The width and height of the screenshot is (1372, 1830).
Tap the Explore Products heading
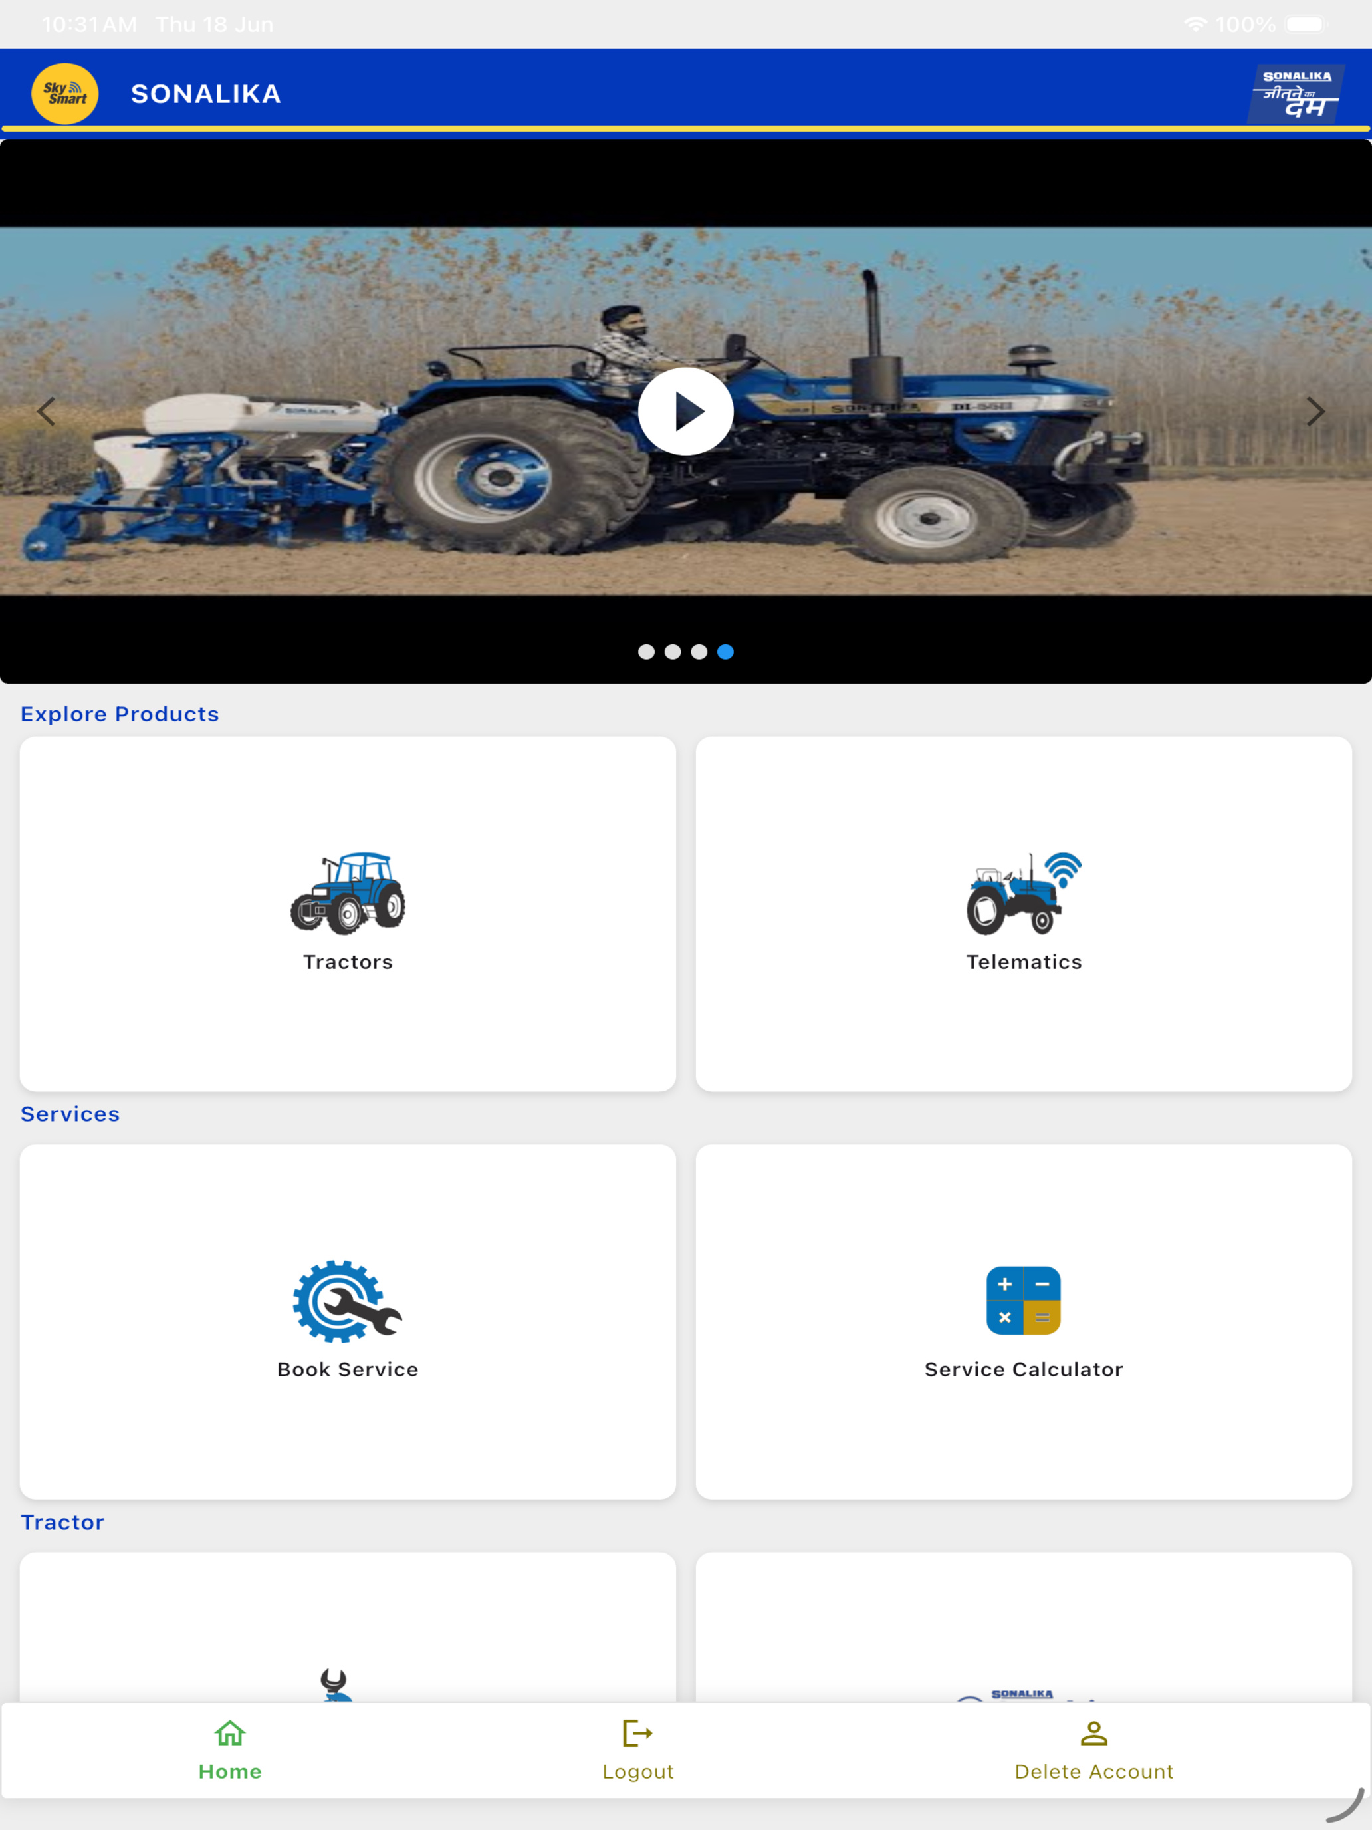click(120, 714)
